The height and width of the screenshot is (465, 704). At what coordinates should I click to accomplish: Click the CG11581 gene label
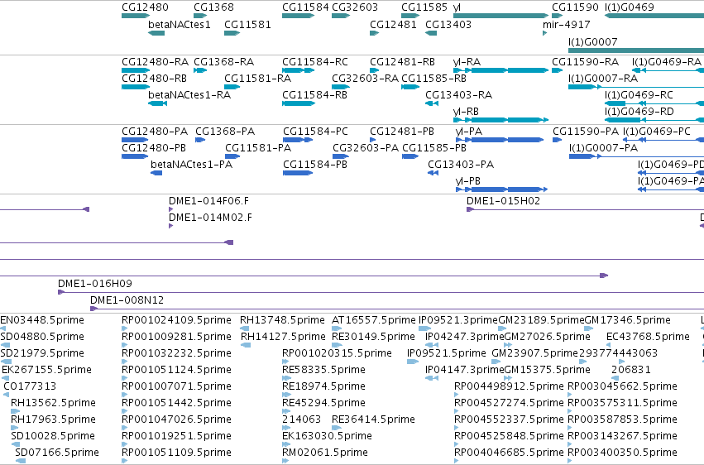(247, 25)
